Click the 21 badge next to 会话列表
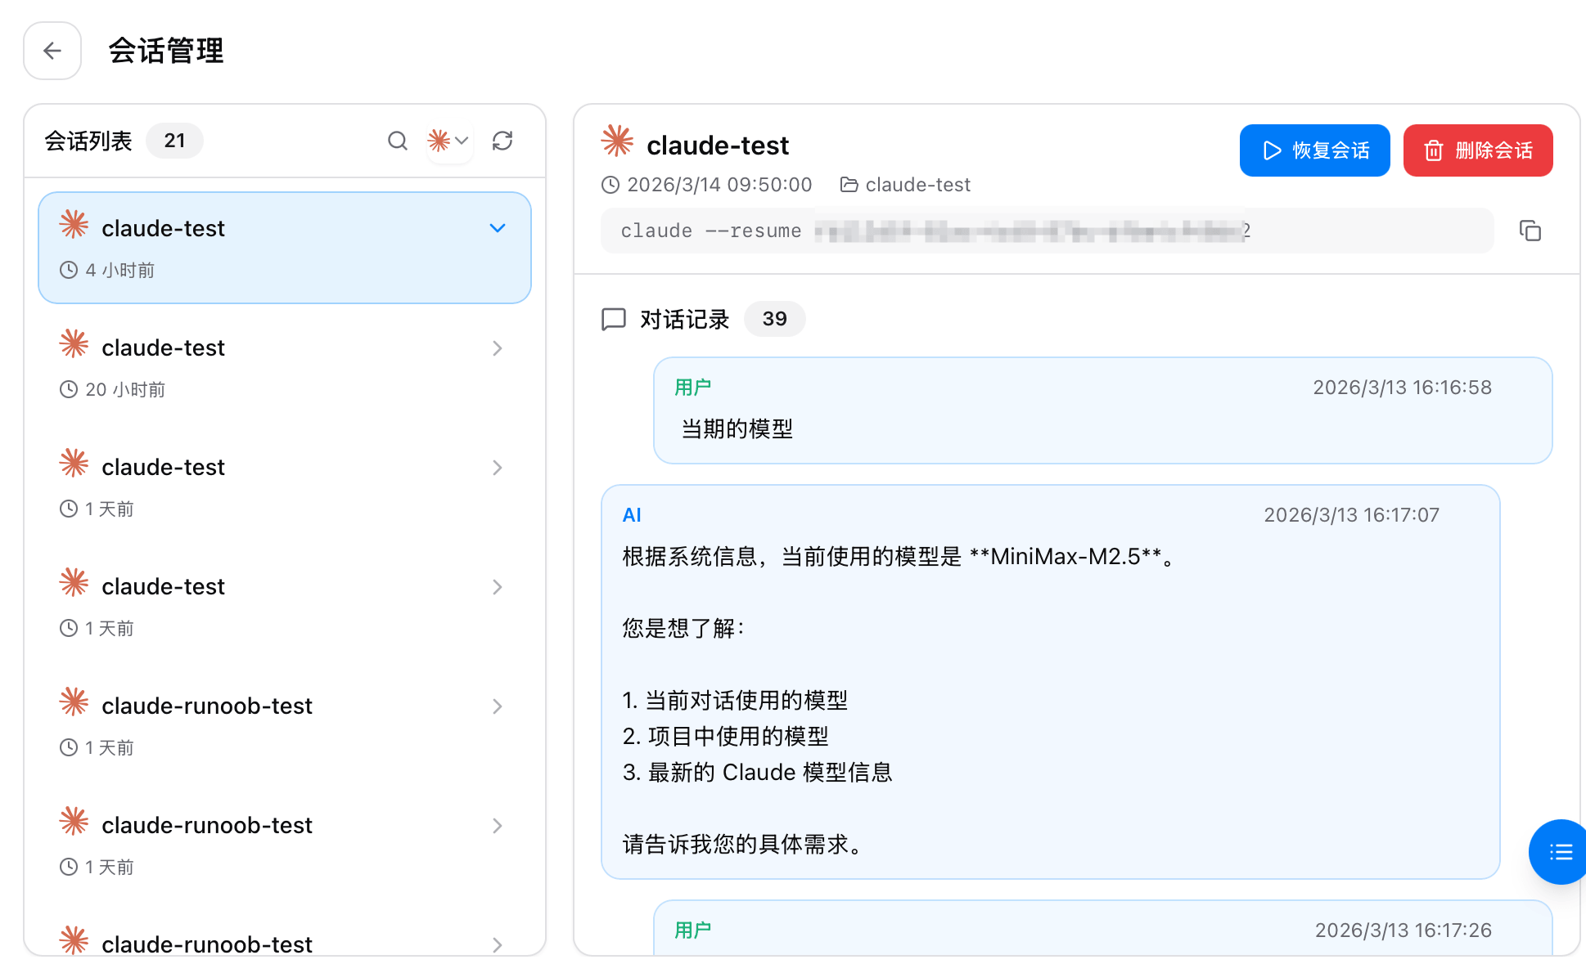The image size is (1586, 973). click(174, 141)
